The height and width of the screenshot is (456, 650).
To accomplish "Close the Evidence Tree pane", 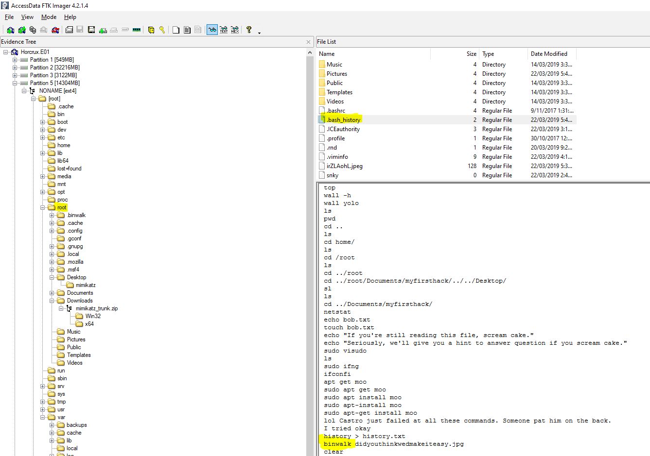I will point(308,42).
